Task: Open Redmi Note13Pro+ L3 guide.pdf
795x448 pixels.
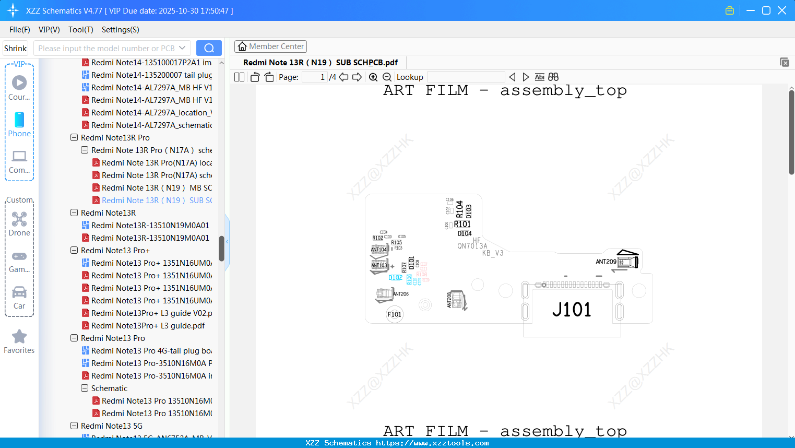Action: [148, 326]
